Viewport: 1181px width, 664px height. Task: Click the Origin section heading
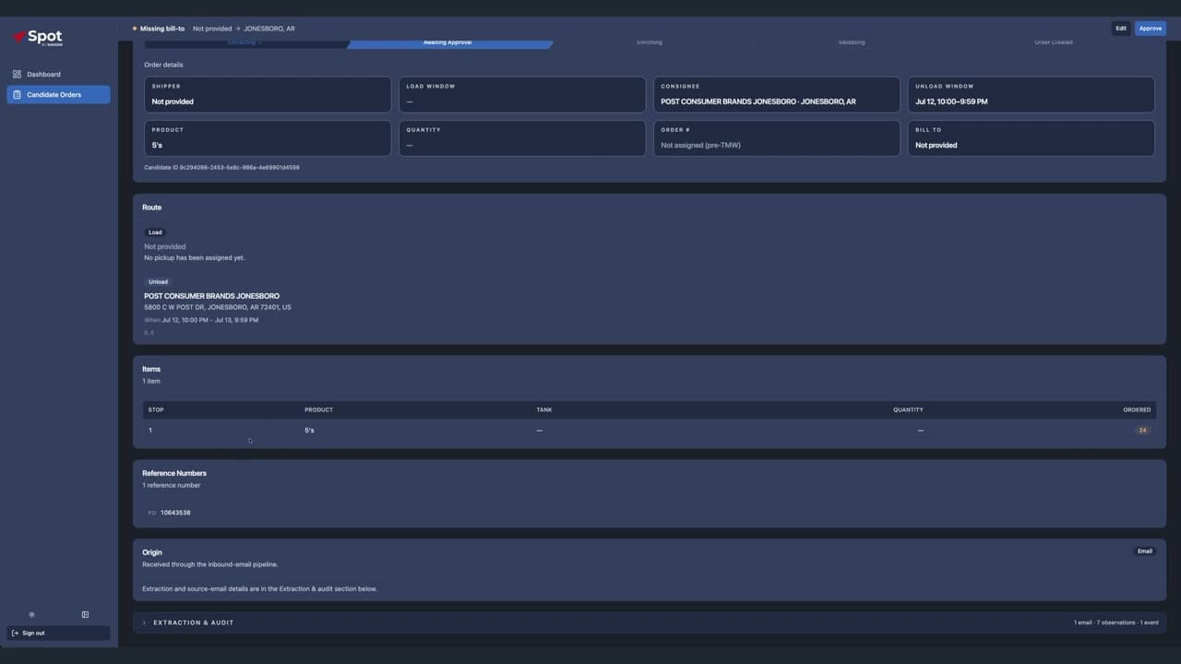point(152,552)
